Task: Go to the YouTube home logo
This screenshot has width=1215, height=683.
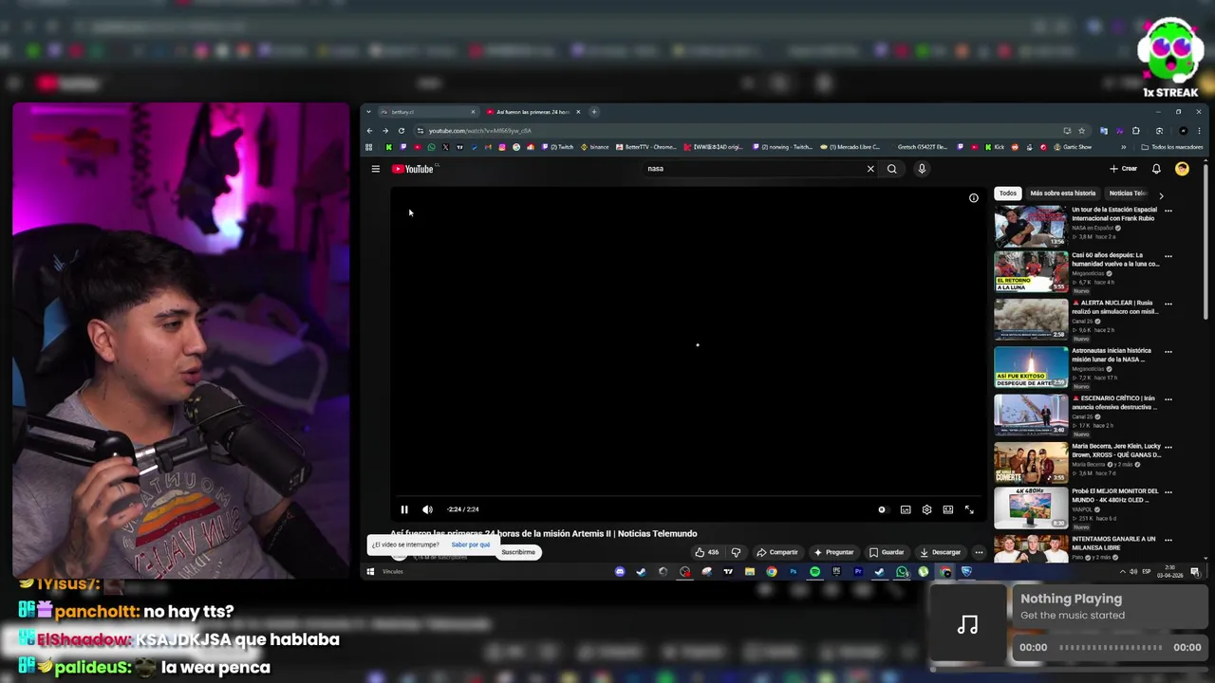Action: point(413,169)
